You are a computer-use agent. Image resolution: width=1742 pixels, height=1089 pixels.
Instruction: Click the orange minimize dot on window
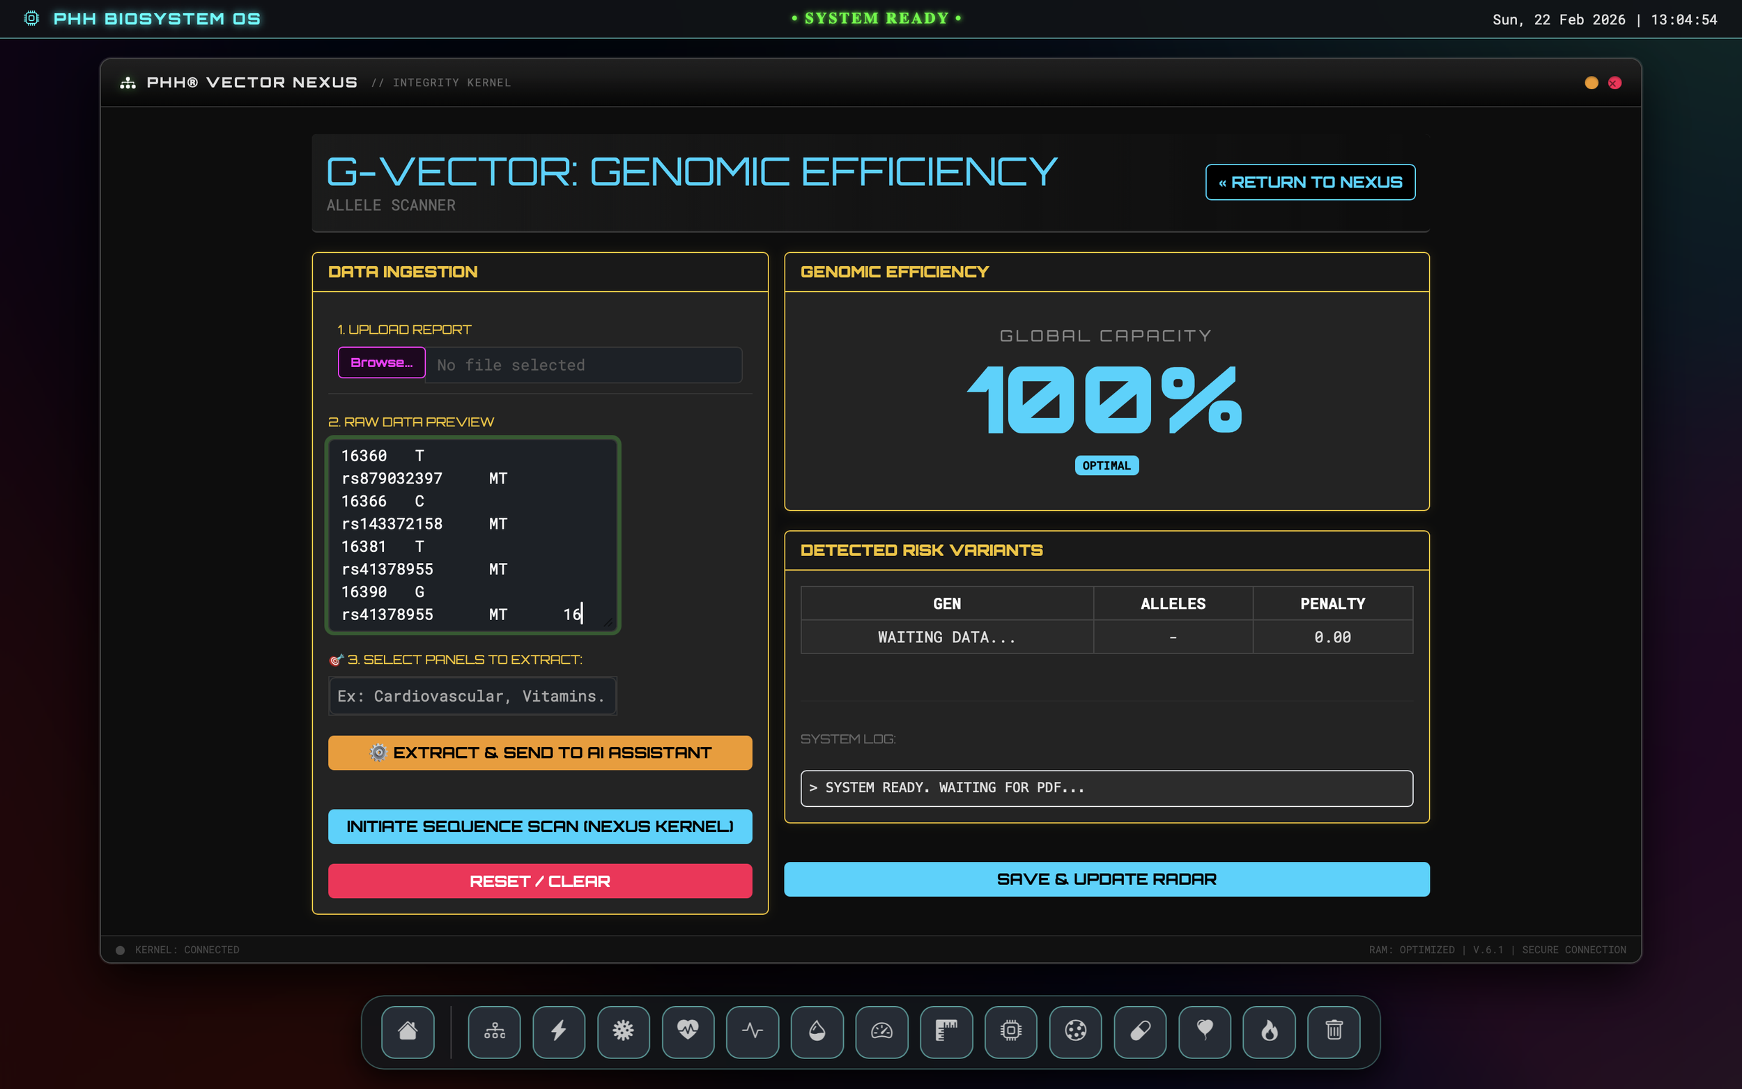[x=1591, y=83]
